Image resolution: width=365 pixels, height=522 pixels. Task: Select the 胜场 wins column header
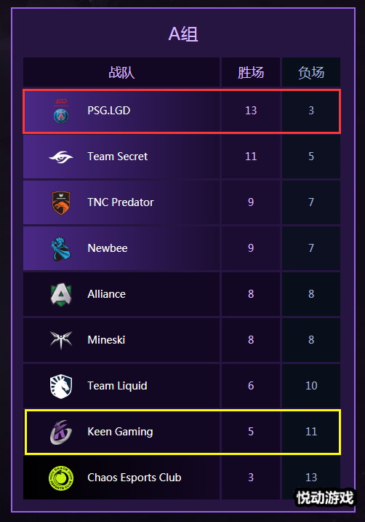(251, 72)
